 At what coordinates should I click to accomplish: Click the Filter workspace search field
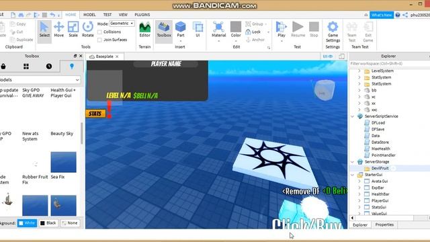tap(390, 64)
